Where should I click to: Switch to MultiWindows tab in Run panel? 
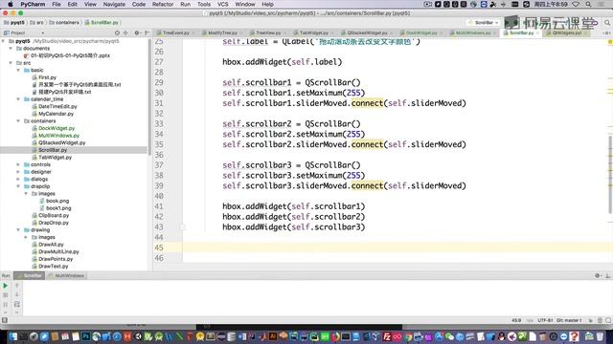click(66, 276)
